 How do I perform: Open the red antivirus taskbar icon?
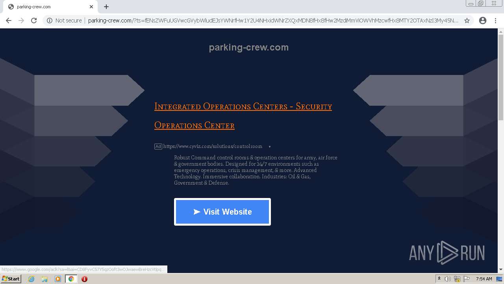[x=84, y=279]
